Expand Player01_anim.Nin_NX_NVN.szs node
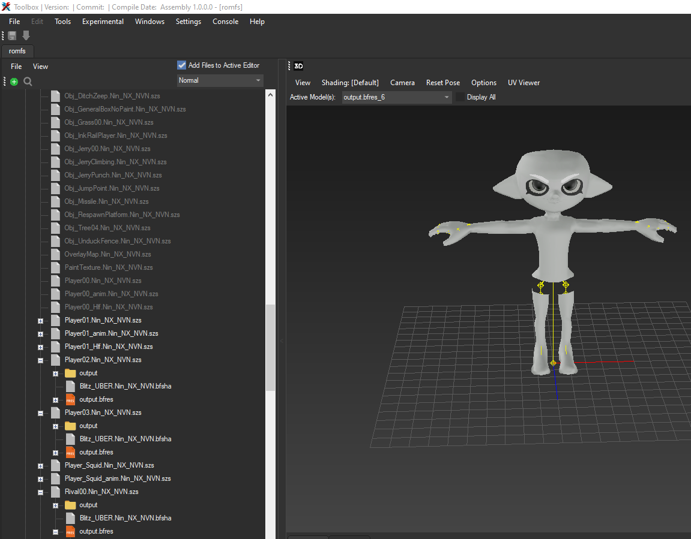The width and height of the screenshot is (691, 539). click(x=41, y=334)
